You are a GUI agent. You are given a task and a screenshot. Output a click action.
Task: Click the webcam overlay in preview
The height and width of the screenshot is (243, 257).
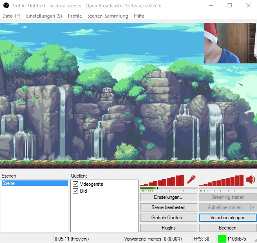pyautogui.click(x=230, y=43)
